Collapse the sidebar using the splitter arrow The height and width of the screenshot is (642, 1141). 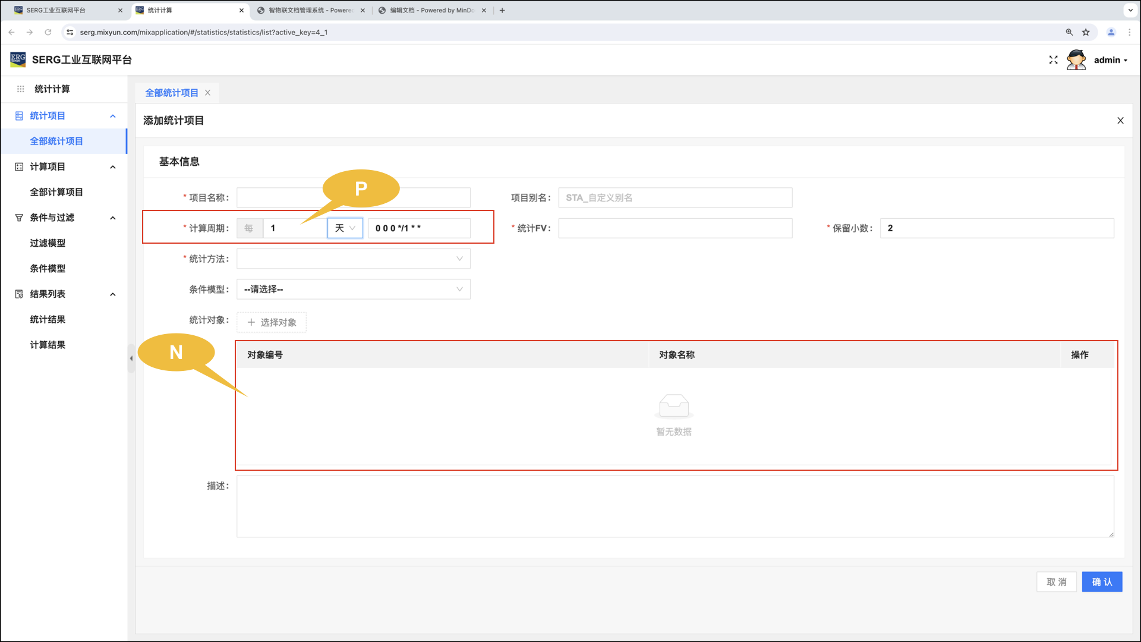[x=131, y=358]
